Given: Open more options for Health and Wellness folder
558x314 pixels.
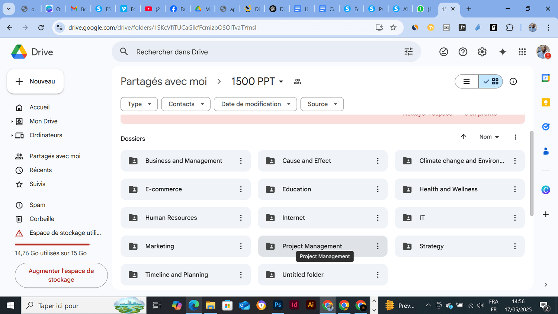Looking at the screenshot, I should 515,189.
